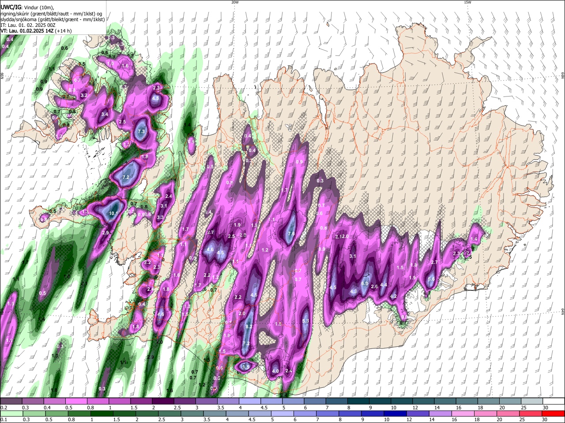
Task: Click the 5.6 value in the southeast
Action: coord(431,279)
